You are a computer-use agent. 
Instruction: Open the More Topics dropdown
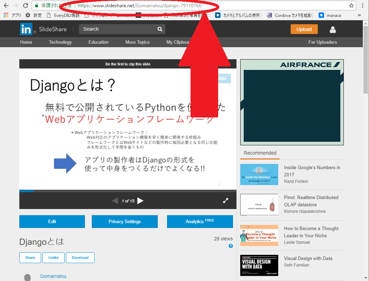tap(137, 42)
